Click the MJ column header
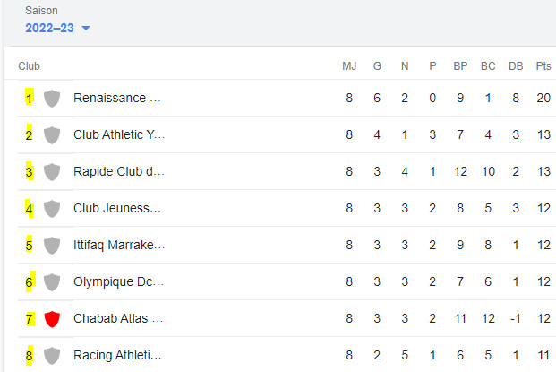 pyautogui.click(x=349, y=66)
